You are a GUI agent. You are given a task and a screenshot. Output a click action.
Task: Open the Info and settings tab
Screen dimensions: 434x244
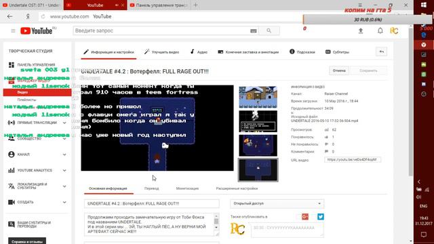[x=108, y=52]
